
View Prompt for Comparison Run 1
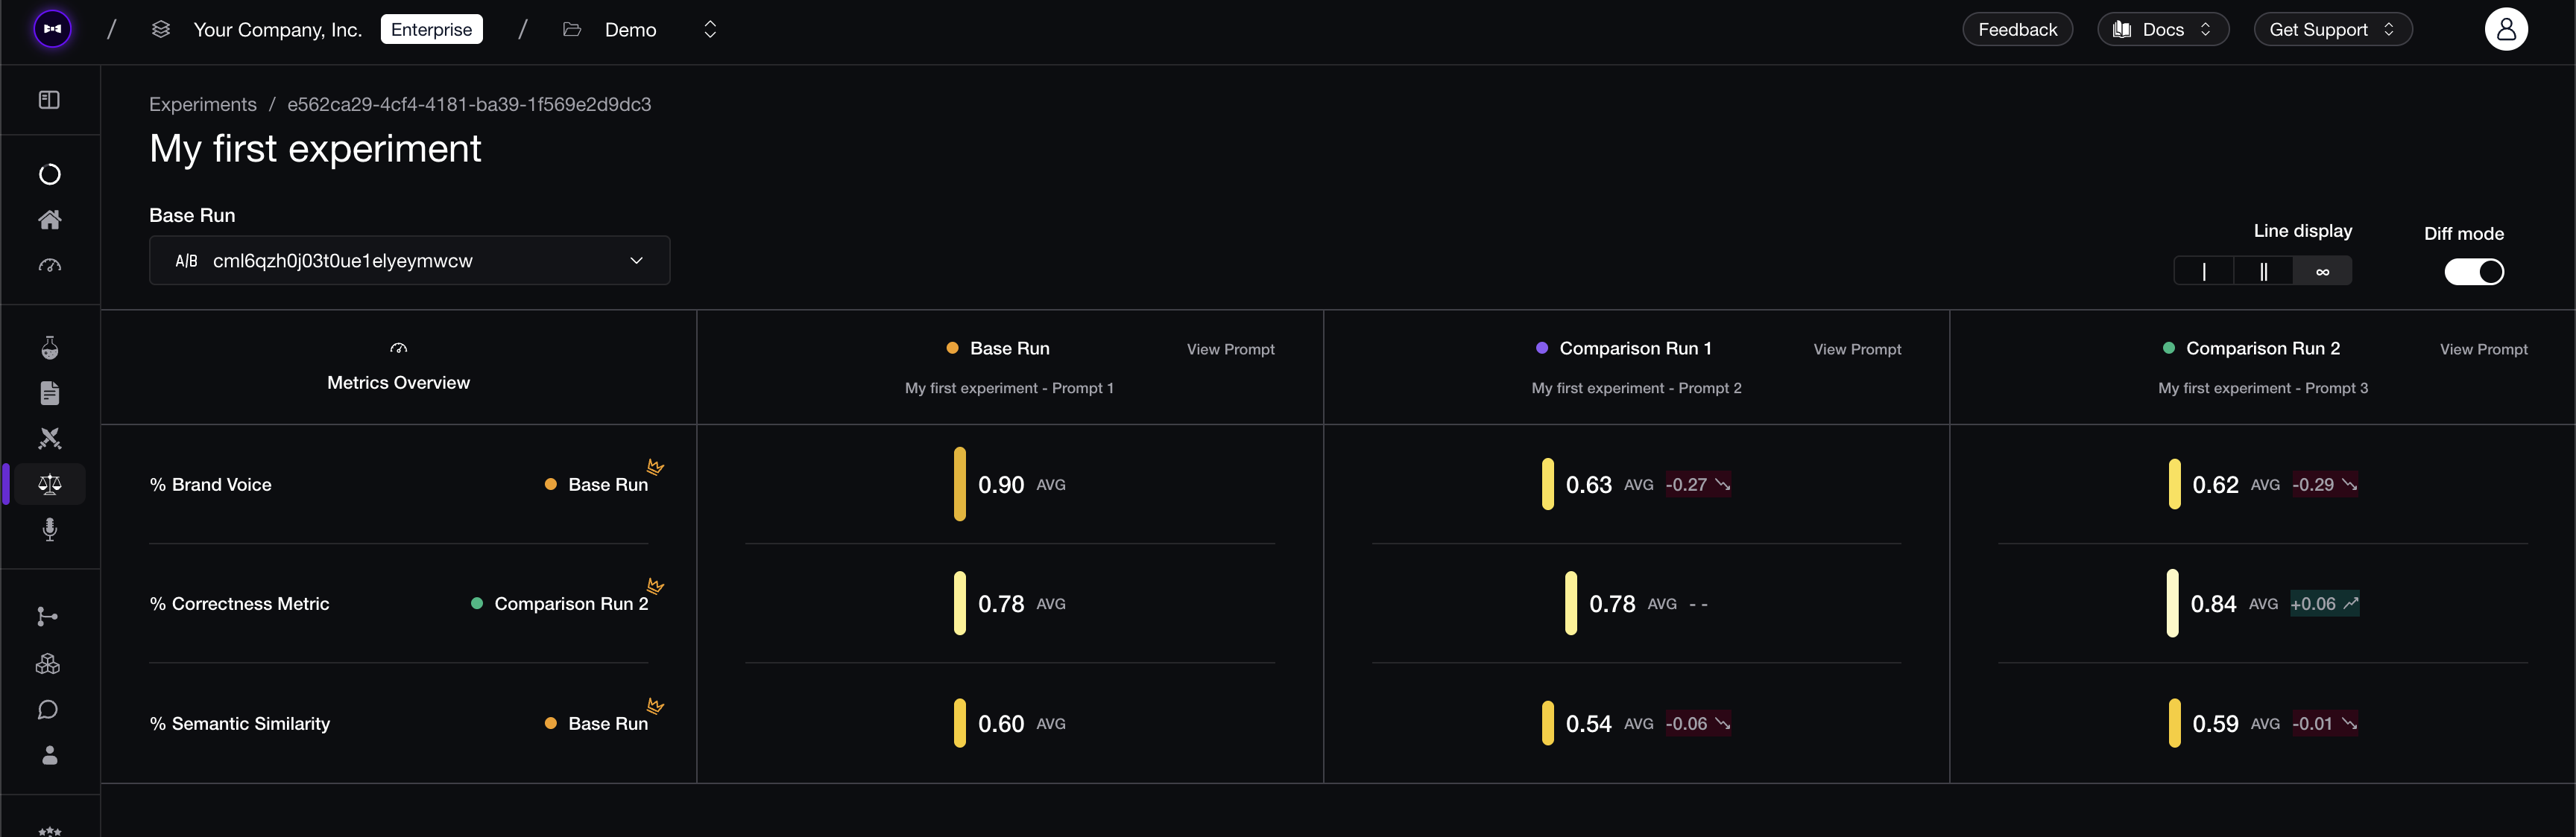[1857, 349]
